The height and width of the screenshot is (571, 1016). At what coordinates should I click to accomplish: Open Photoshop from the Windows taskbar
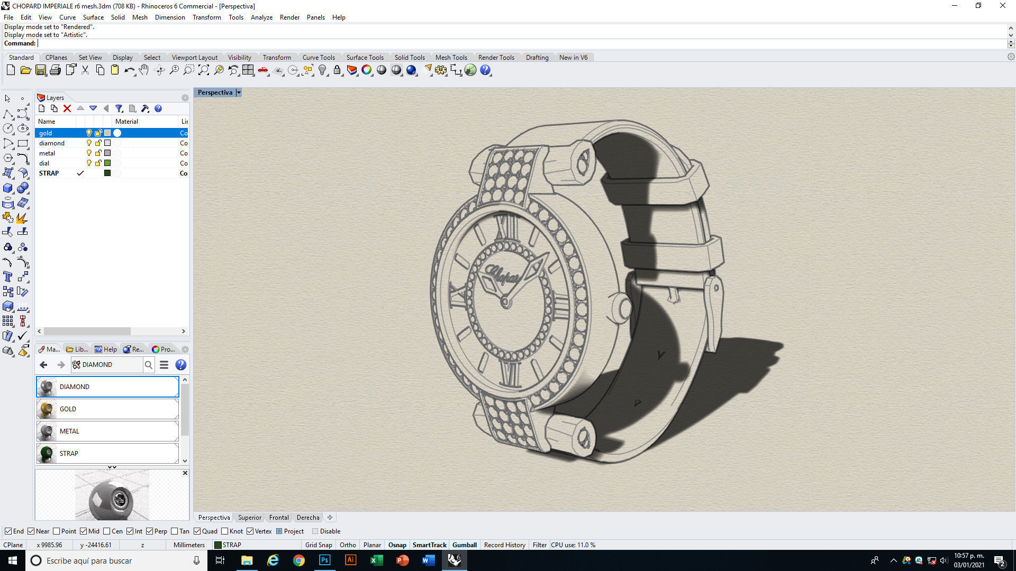[324, 560]
